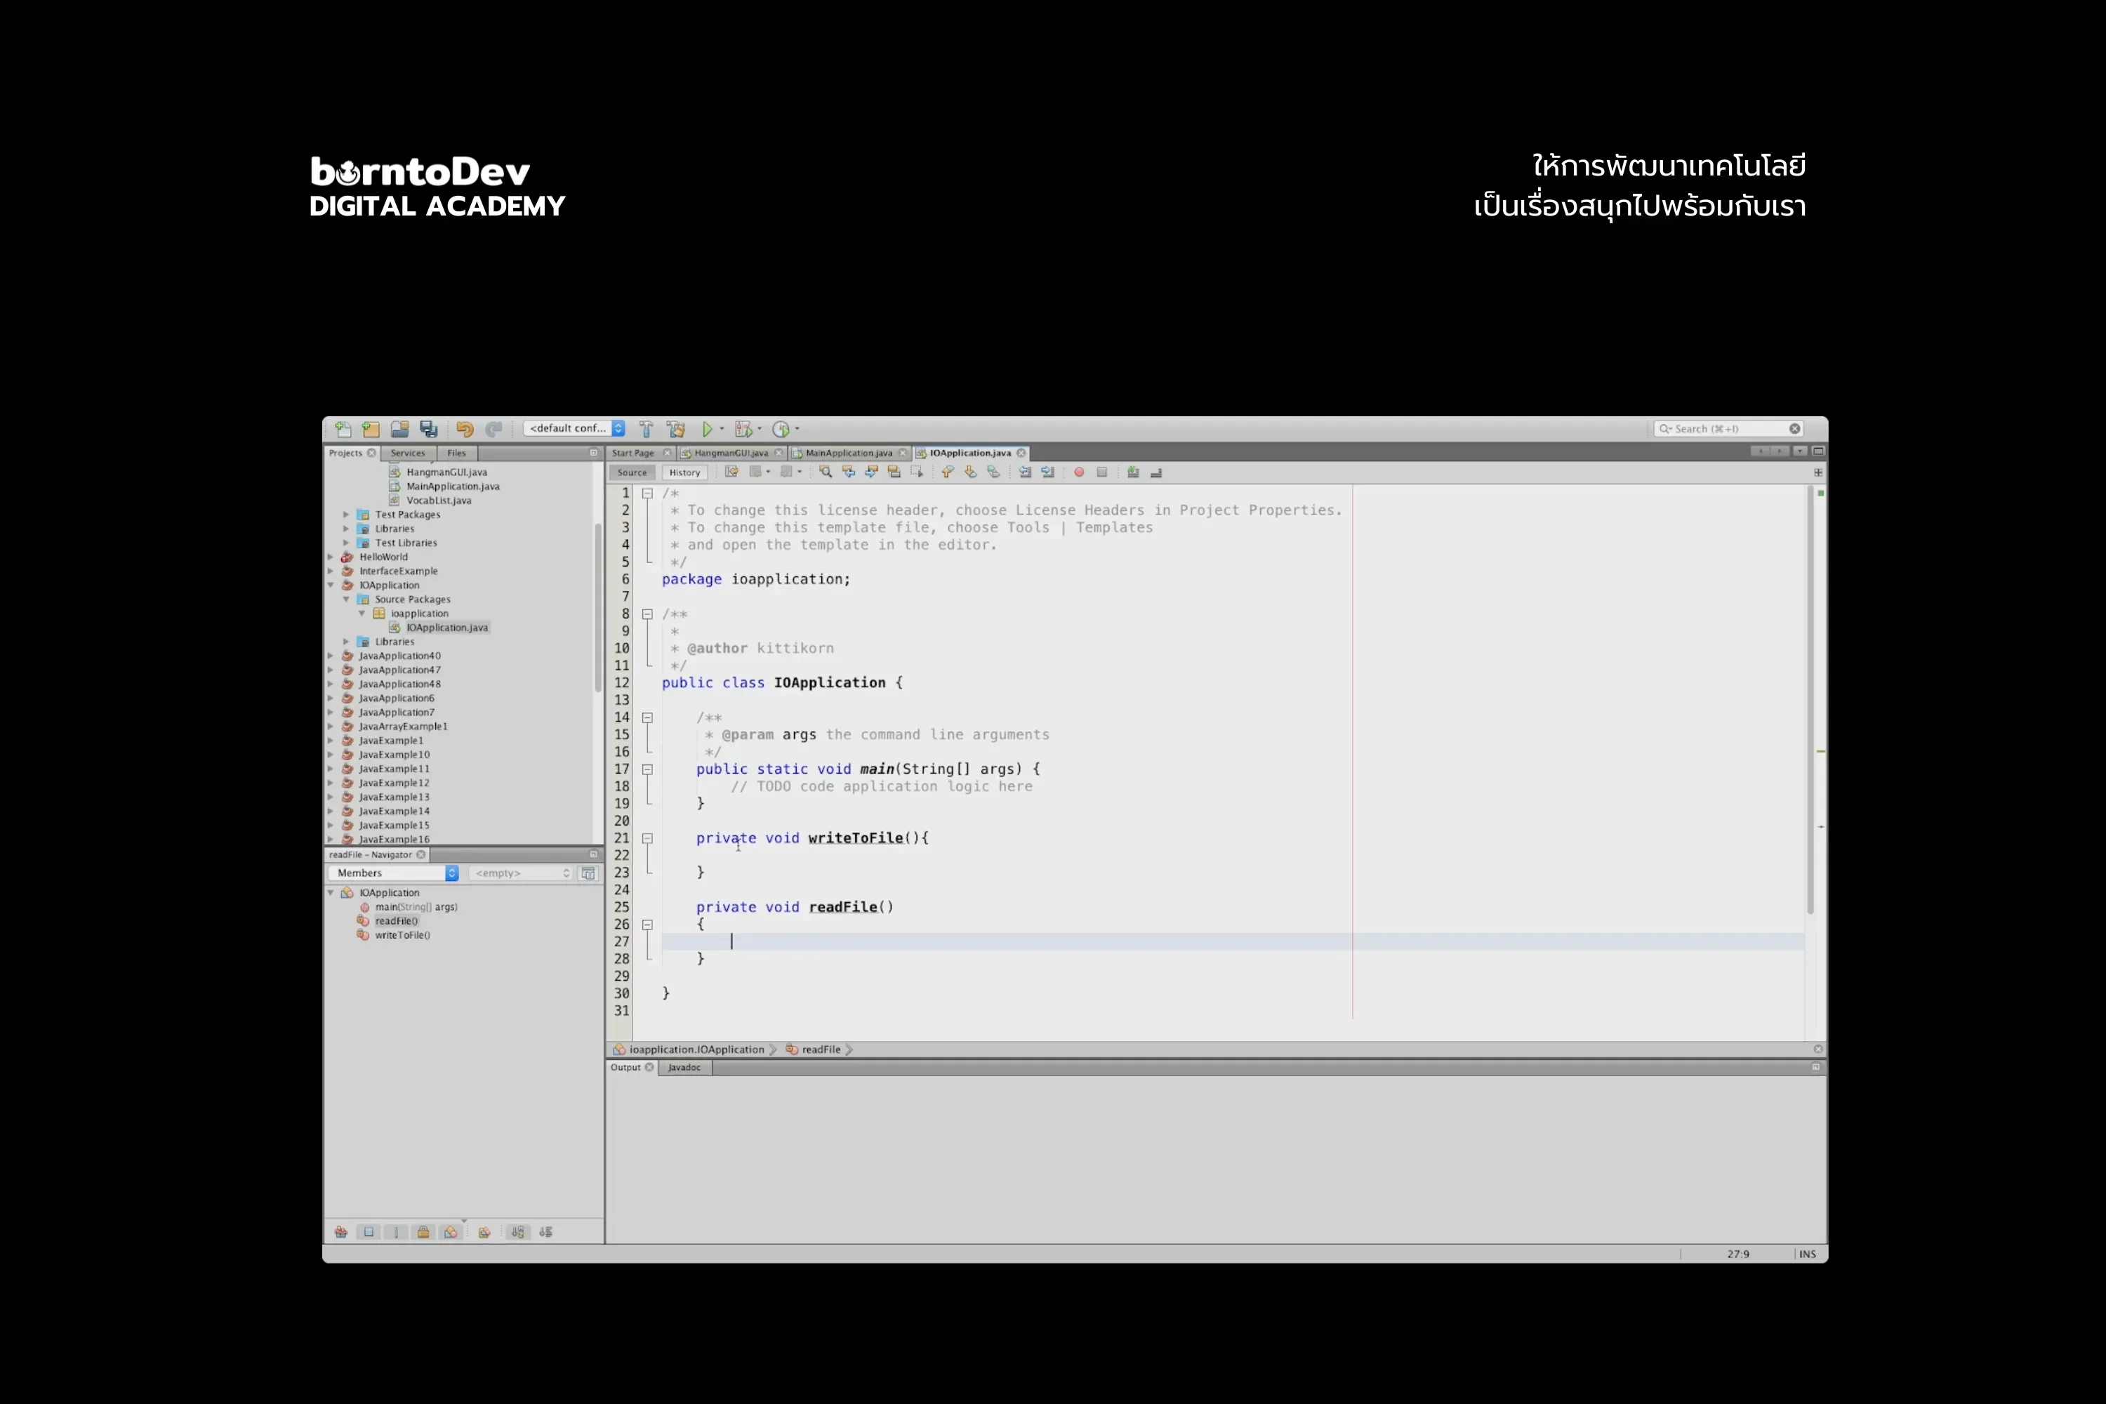
Task: Open the Javadoc output tab
Action: point(684,1067)
